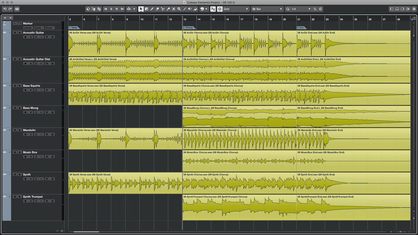The height and width of the screenshot is (235, 418).
Task: Open the Grid snap type dropdown
Action: 236,9
